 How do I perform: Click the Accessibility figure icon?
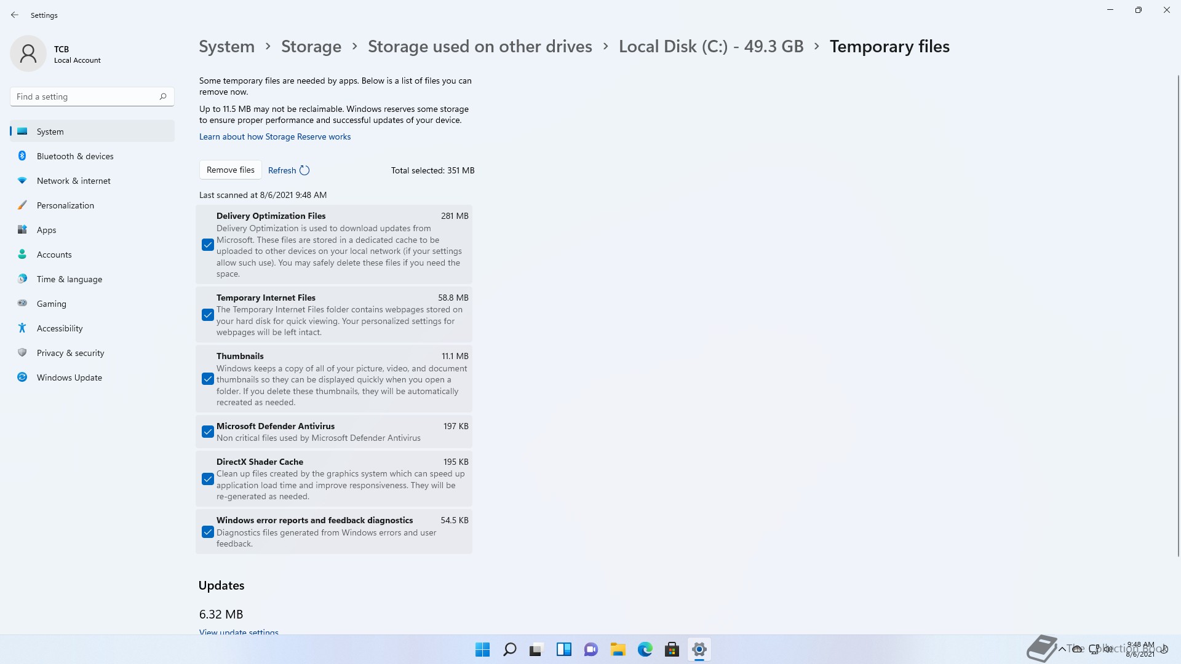22,328
